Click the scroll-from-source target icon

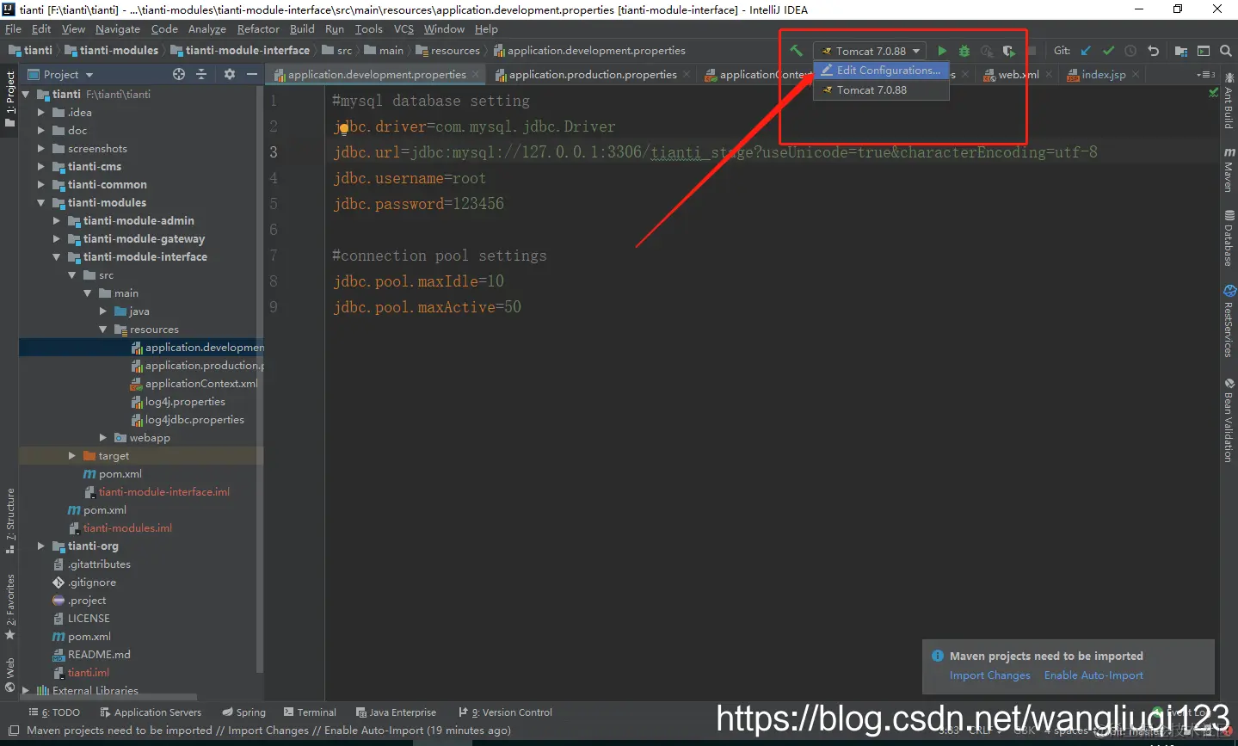(x=179, y=74)
